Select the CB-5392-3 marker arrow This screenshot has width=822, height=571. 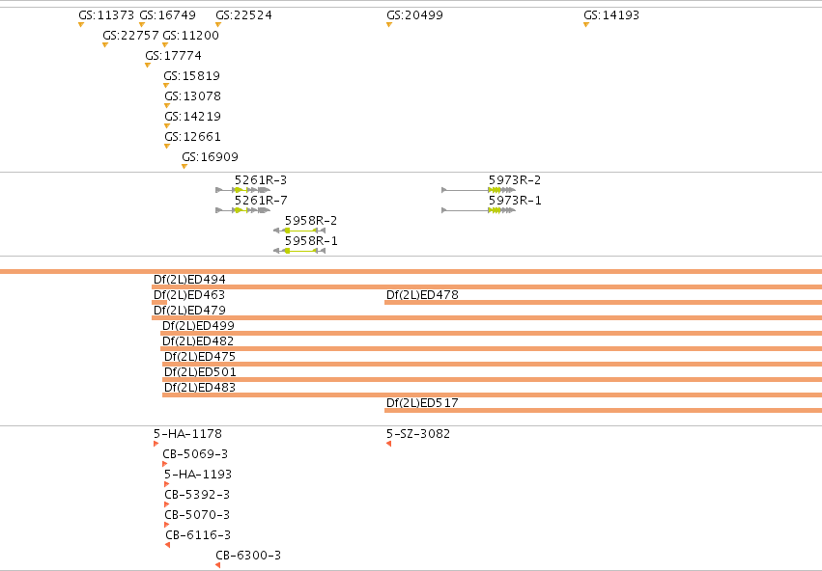(167, 504)
